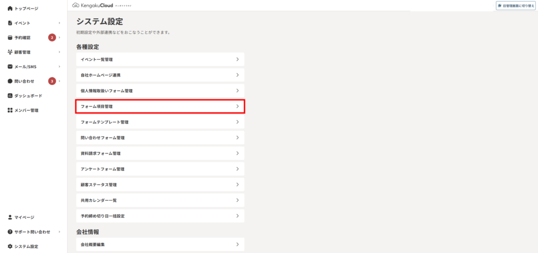Viewport: 538px width, 253px height.
Task: Click the envelope icon beside メール/SMS
Action: (x=10, y=67)
